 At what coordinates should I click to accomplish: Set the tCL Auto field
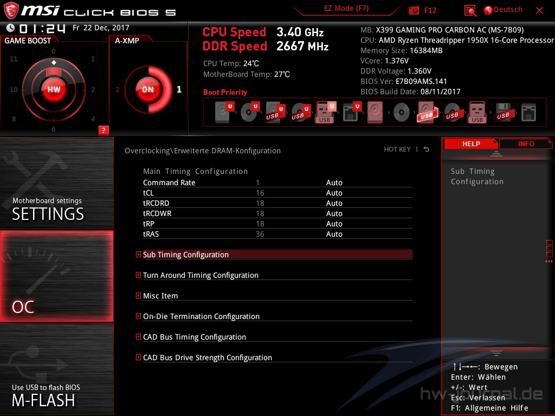coord(334,193)
